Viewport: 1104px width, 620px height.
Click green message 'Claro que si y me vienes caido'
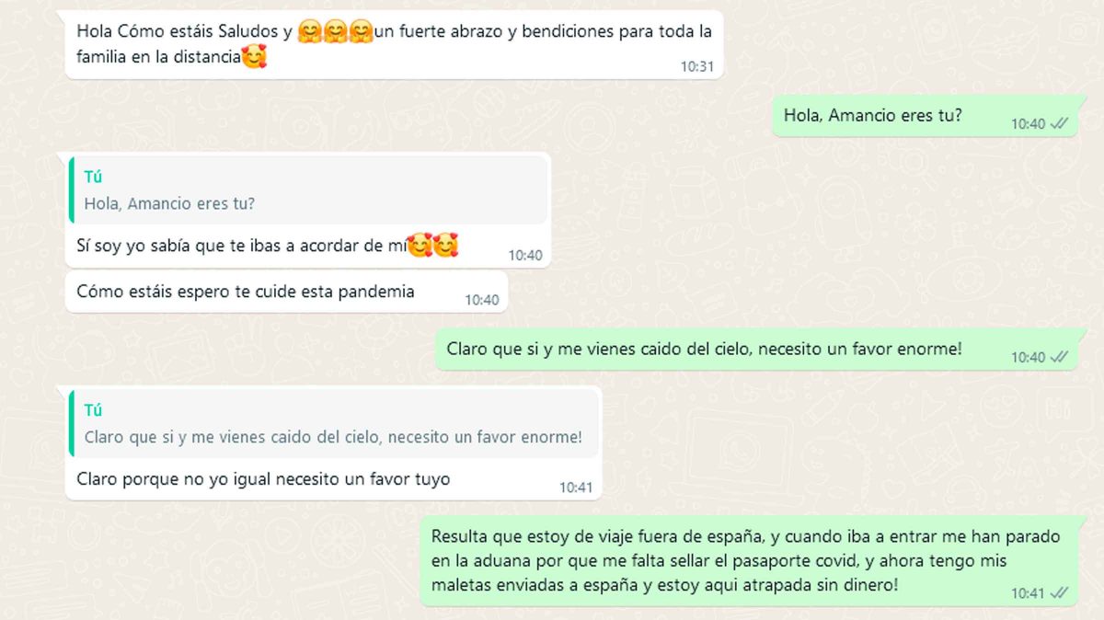pos(755,350)
